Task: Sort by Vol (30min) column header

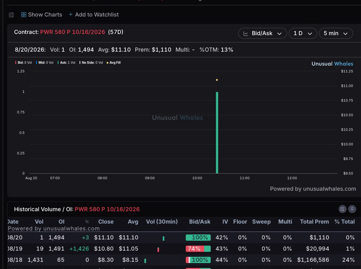Action: [162, 222]
